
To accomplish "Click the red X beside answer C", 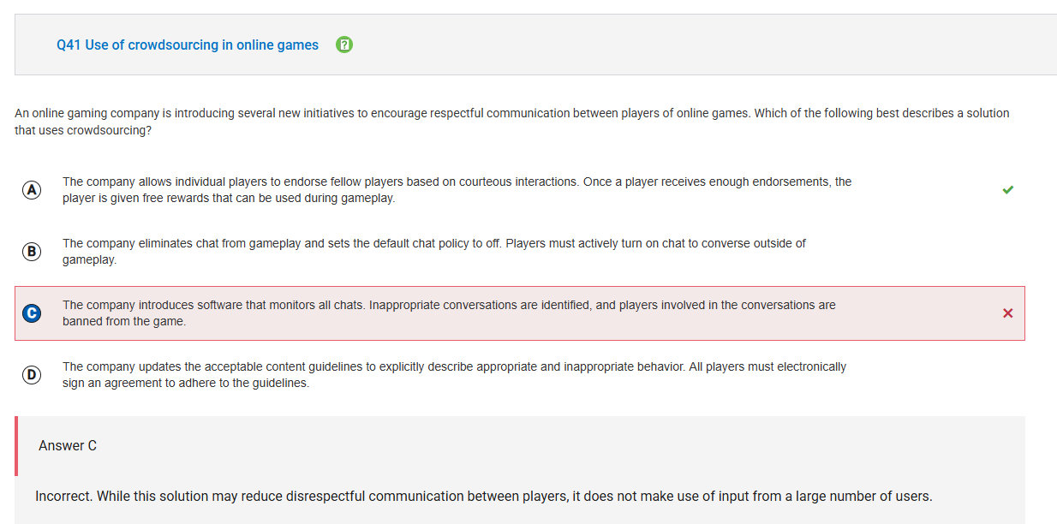I will pos(1007,313).
